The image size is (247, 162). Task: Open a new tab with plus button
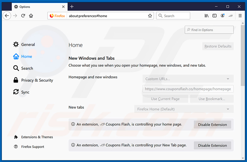point(72,7)
